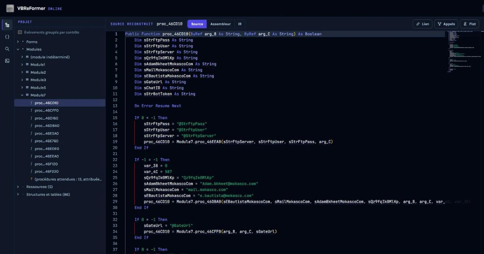Image resolution: width=484 pixels, height=254 pixels.
Task: Expand the '(module indéterminé)' node
Action: tap(22, 57)
